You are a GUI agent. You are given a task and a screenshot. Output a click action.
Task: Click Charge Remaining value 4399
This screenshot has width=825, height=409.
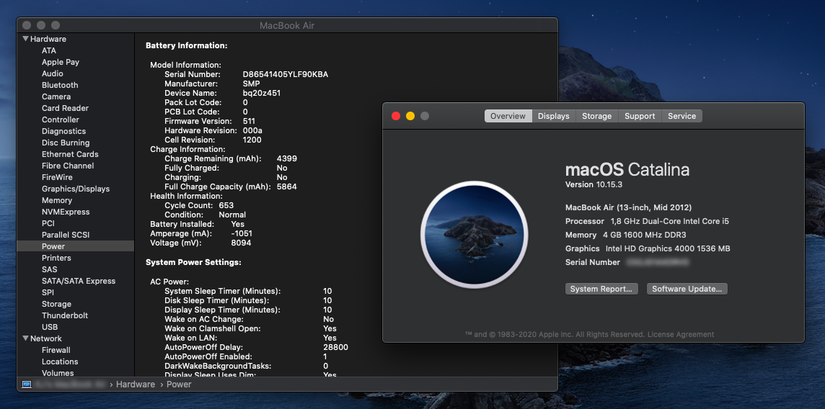[x=287, y=158]
